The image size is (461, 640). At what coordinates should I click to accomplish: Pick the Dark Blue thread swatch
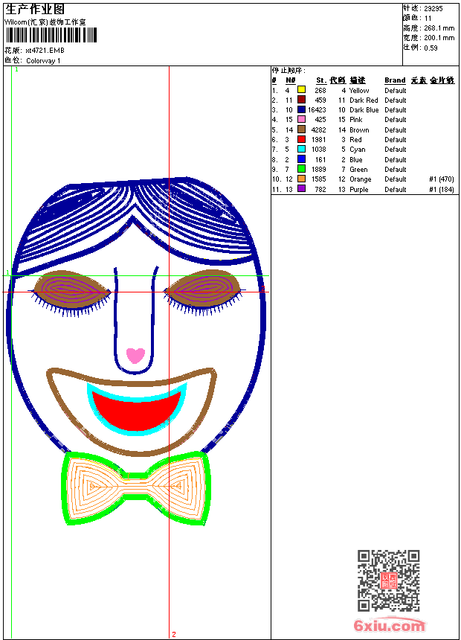[x=301, y=109]
